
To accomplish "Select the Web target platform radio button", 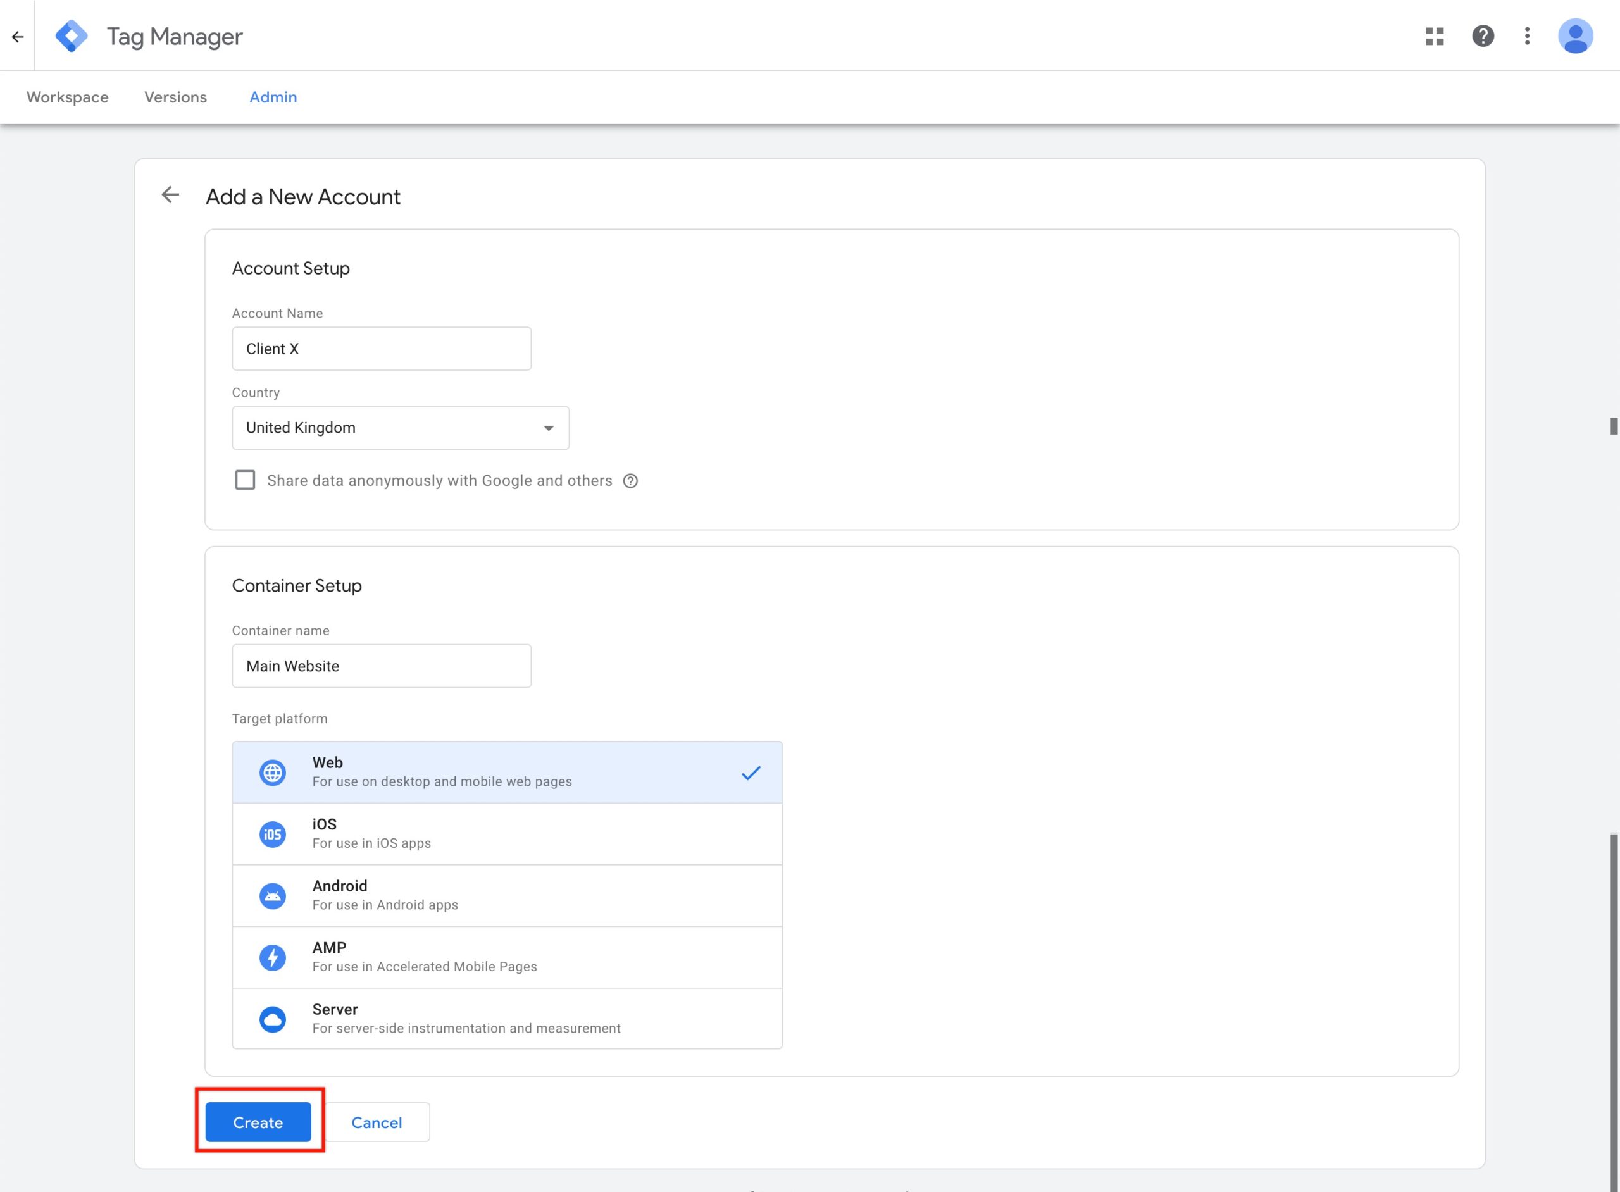I will [x=507, y=772].
